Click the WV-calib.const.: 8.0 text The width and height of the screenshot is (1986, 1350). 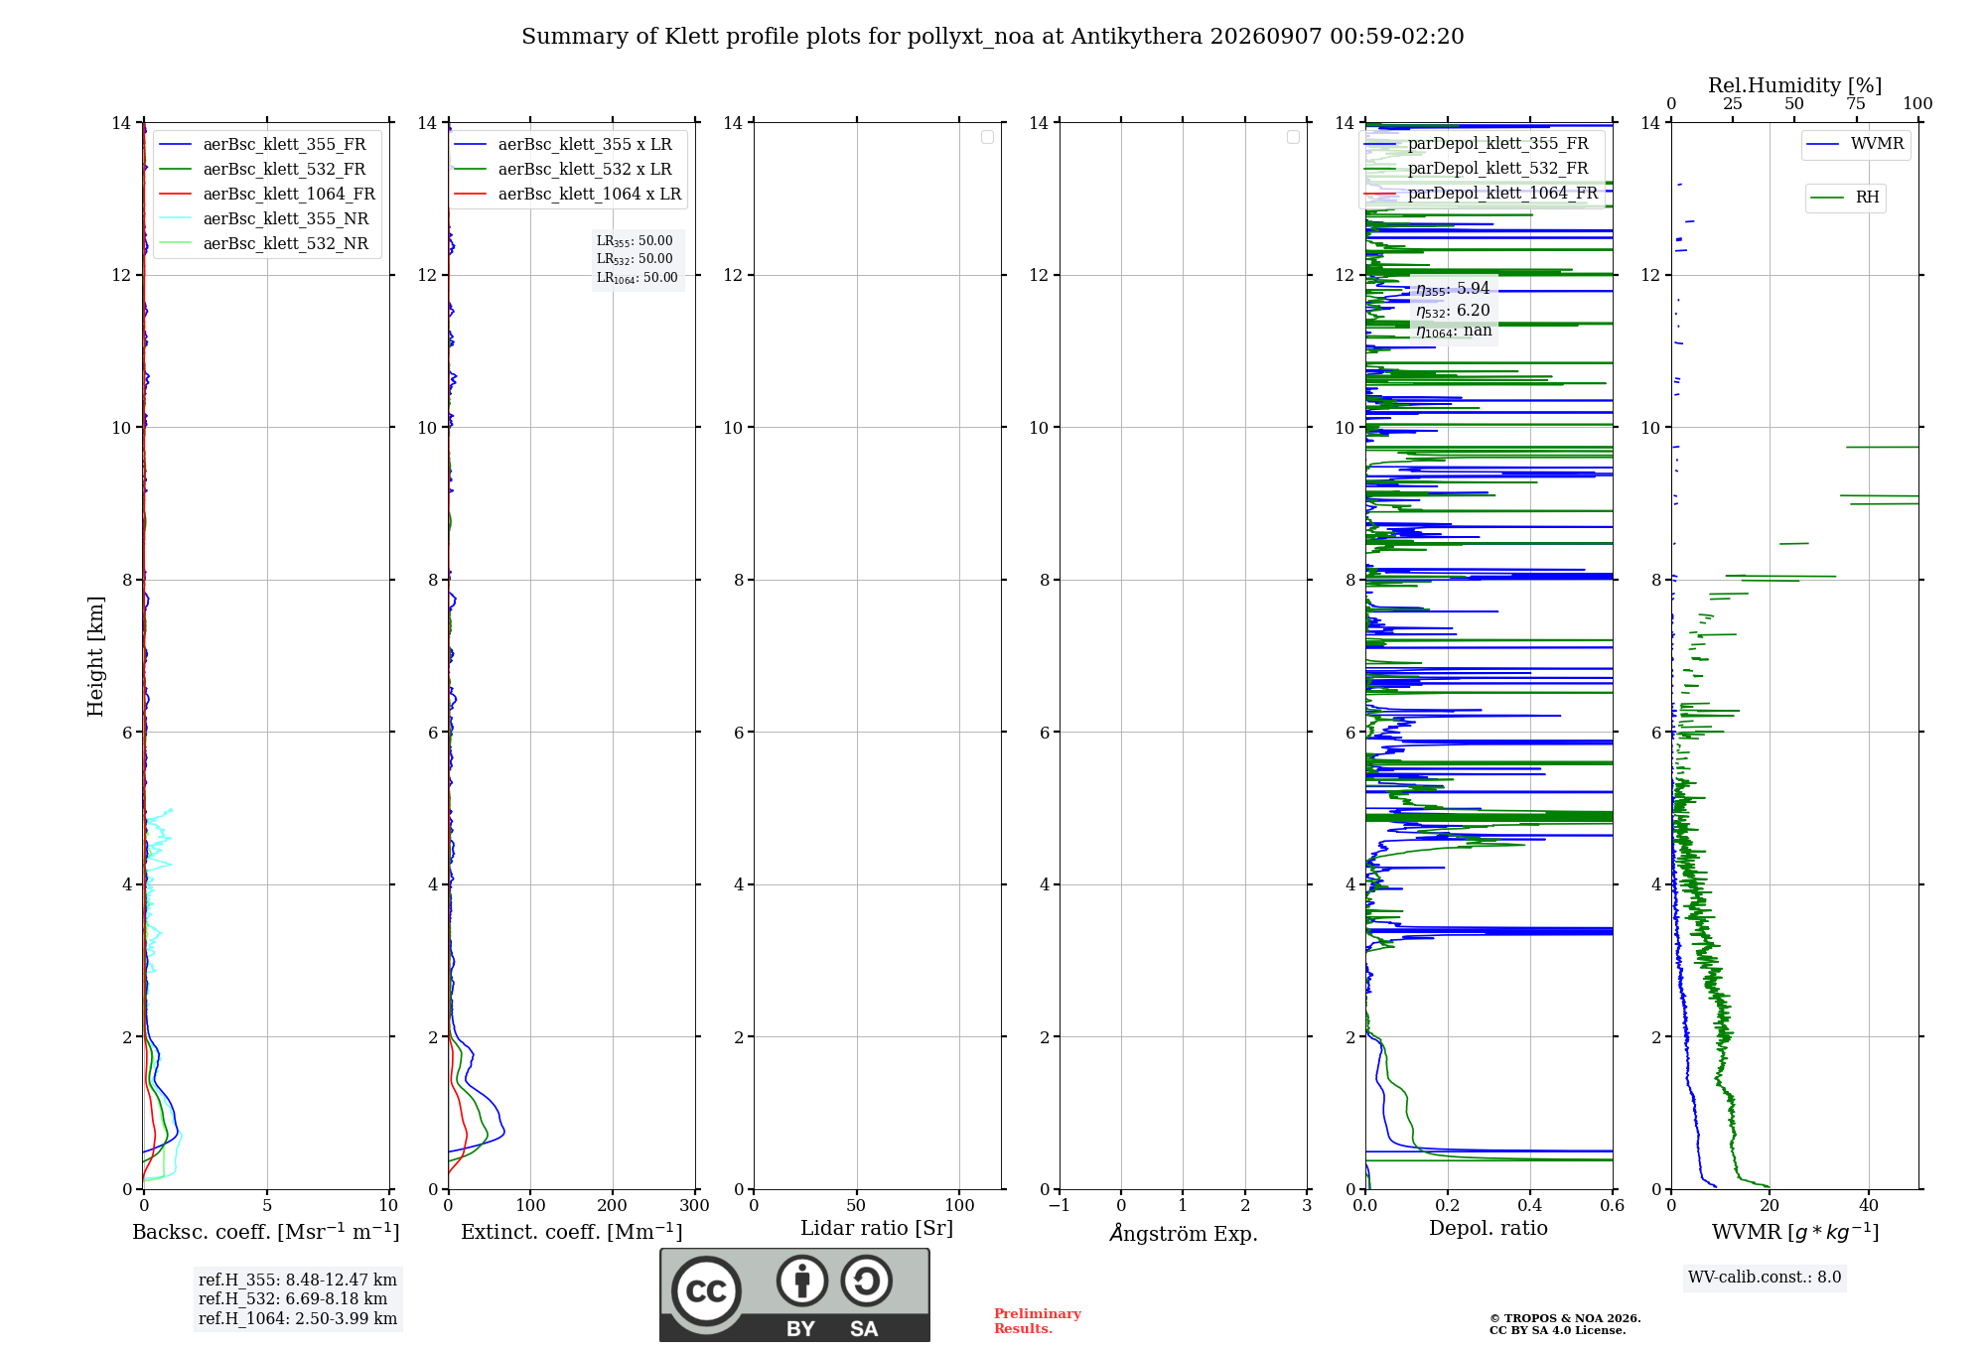1765,1278
